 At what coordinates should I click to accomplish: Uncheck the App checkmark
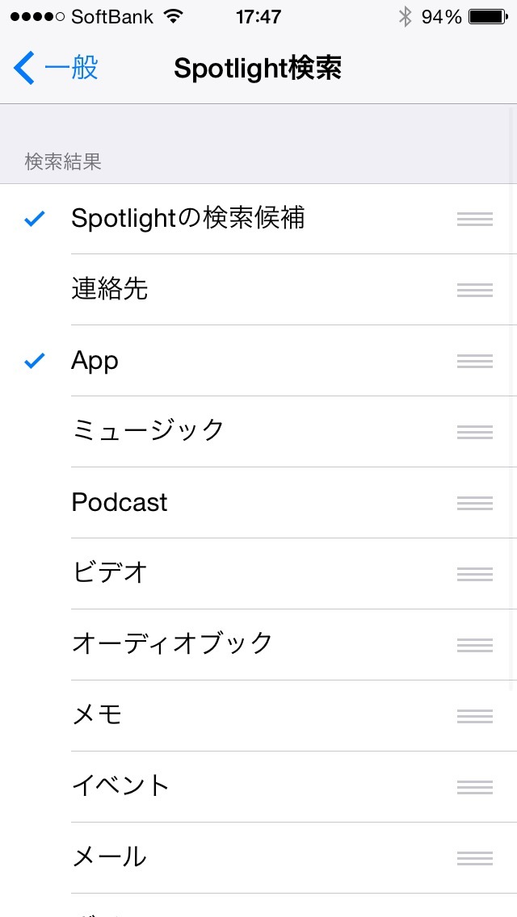click(x=35, y=362)
